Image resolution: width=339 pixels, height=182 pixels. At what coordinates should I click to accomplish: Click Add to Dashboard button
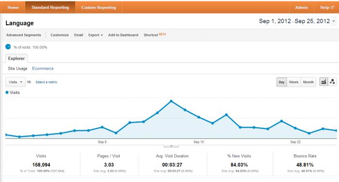click(123, 35)
